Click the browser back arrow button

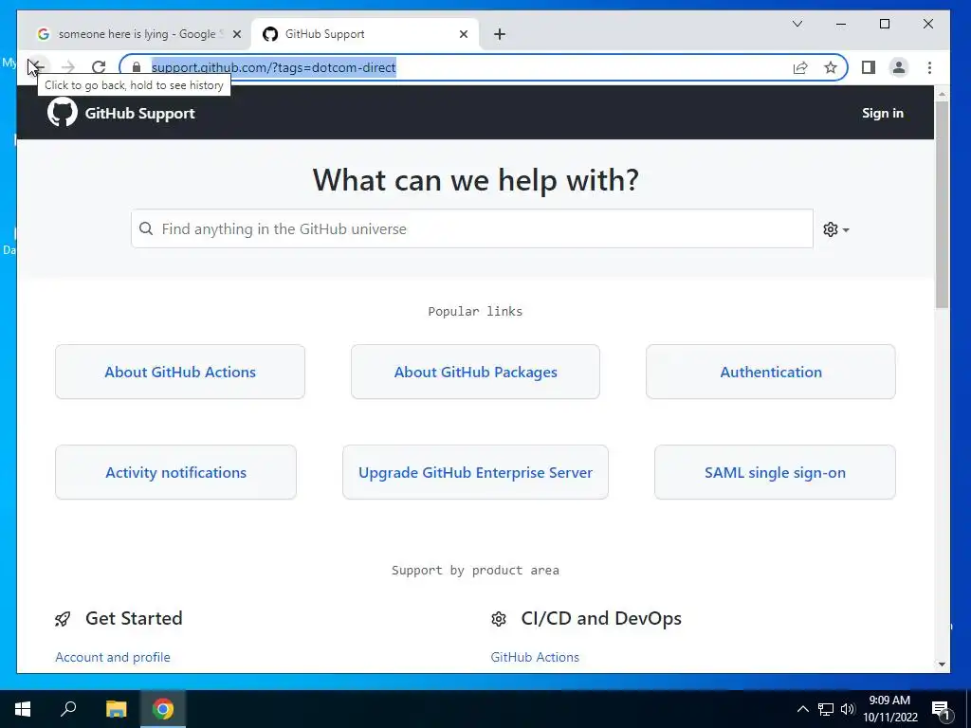coord(38,67)
